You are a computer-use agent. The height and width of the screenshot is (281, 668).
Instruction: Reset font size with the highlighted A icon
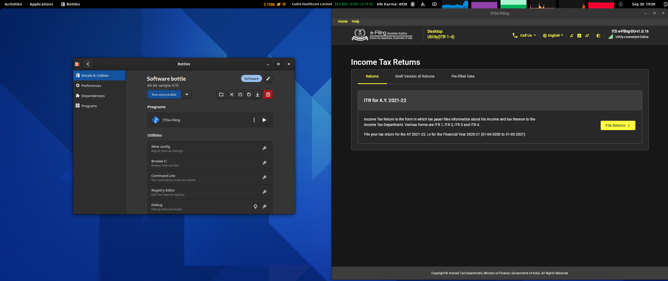(x=579, y=36)
